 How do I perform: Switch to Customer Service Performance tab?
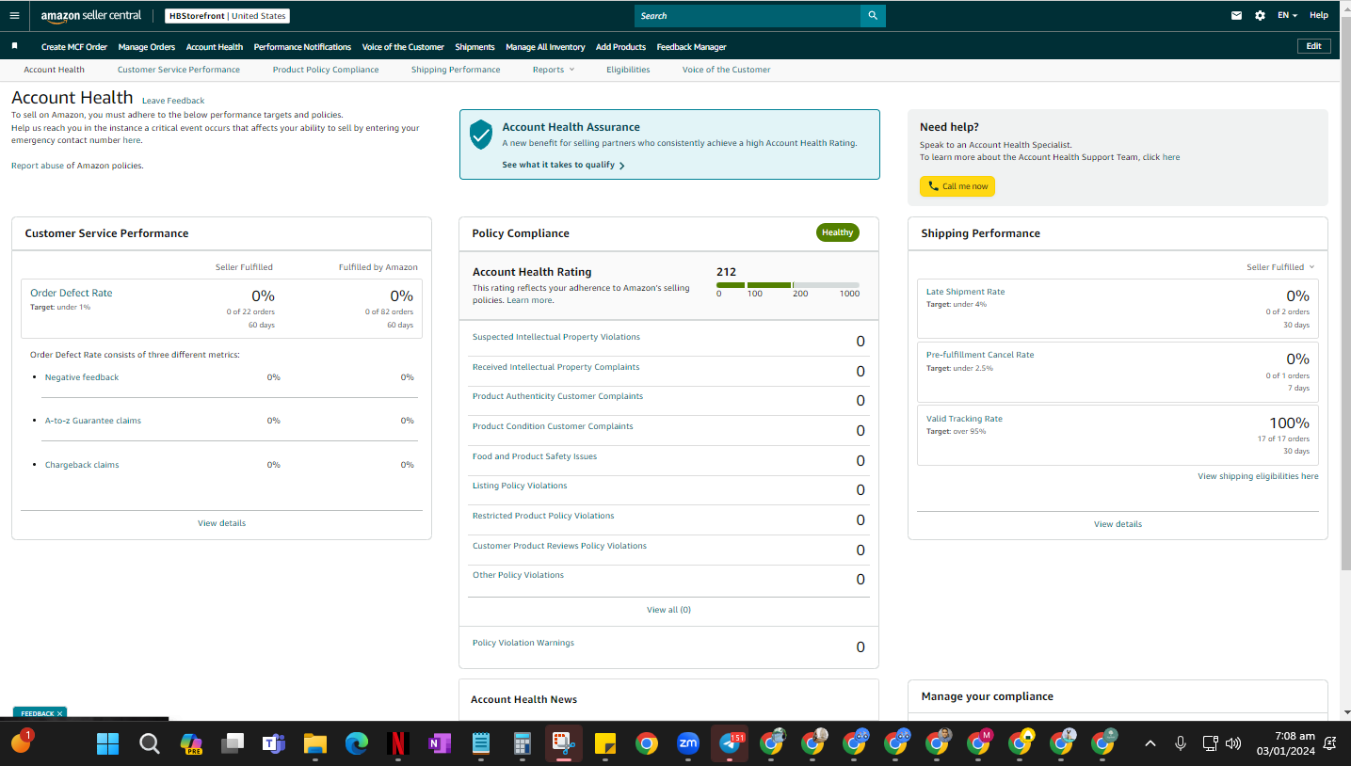tap(179, 70)
